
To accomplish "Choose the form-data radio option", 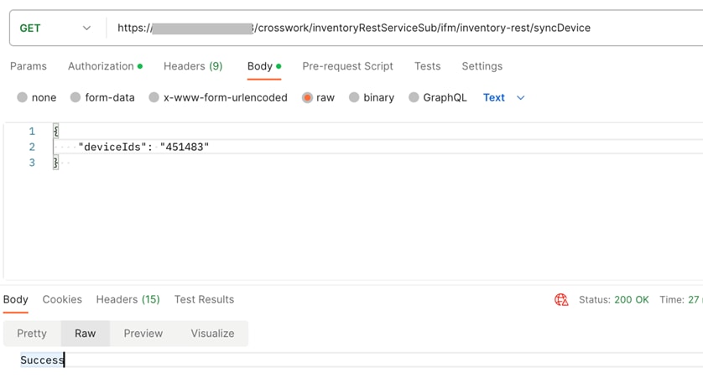I will 76,98.
